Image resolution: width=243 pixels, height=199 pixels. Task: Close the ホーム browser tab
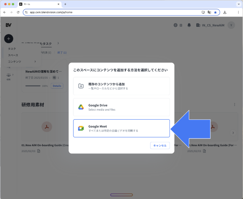pyautogui.click(x=58, y=4)
